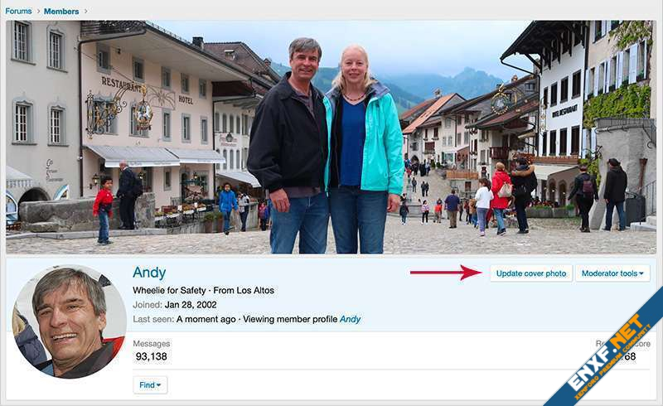Viewport: 663px width, 406px height.
Task: Click the chevron after Members breadcrumb
Action: (85, 11)
